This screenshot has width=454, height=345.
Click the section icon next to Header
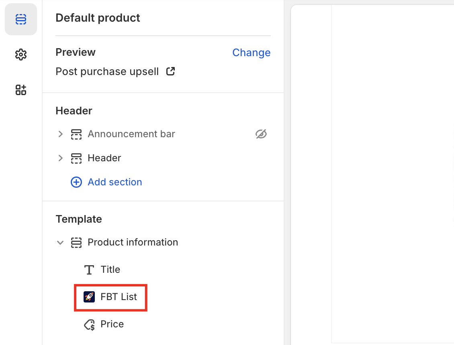(x=76, y=158)
